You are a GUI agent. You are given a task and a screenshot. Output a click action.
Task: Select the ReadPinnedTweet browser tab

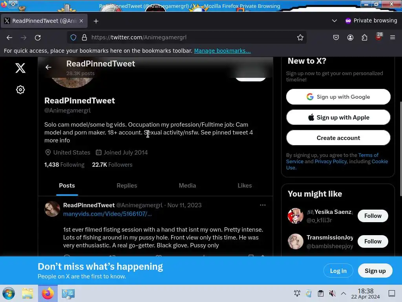44,21
